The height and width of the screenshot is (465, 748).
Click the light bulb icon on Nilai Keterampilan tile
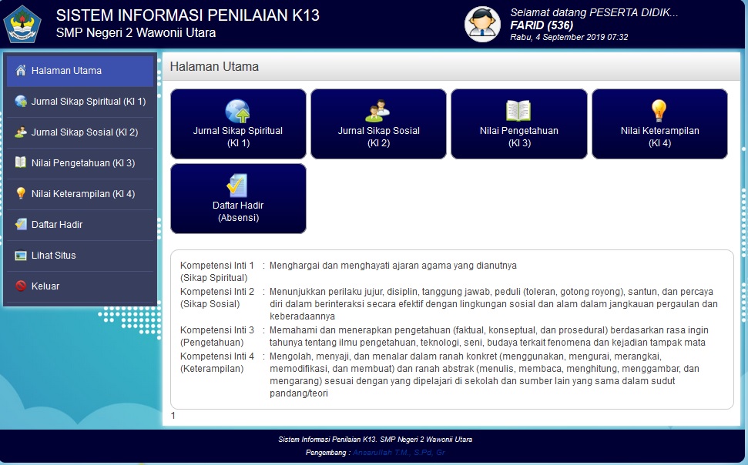[x=659, y=112]
